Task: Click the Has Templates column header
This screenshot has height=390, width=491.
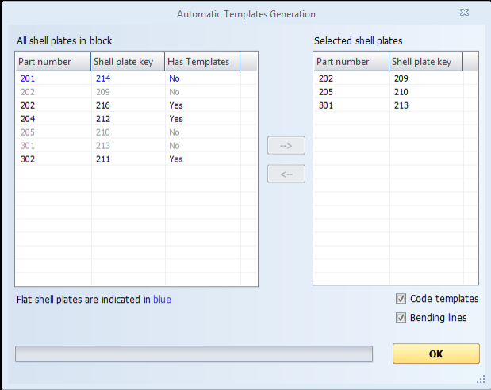Action: click(x=201, y=62)
